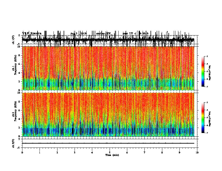Click the ch.2 colorbar 'log(PSD)(V²/Hz)' label

pyautogui.click(x=210, y=119)
